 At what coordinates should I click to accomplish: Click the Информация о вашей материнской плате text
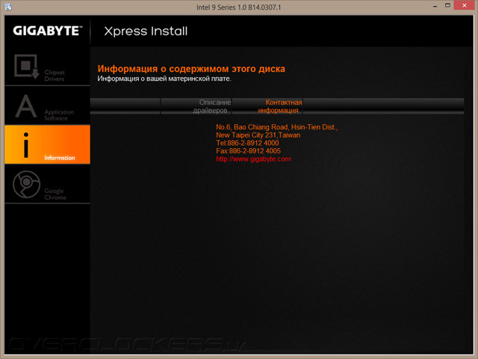pyautogui.click(x=164, y=79)
